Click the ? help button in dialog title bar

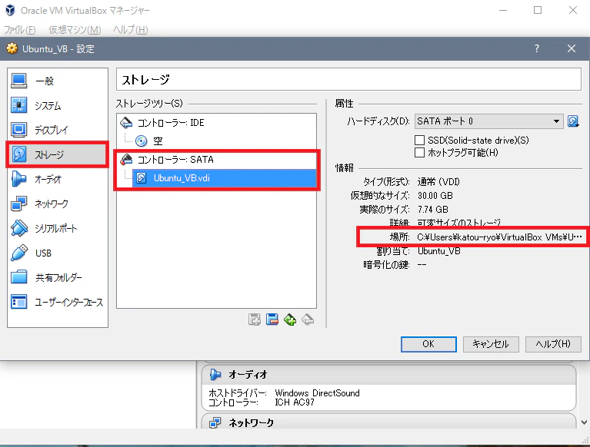point(537,48)
